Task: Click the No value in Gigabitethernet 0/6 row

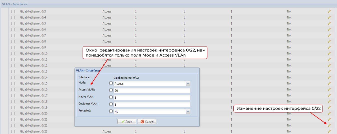Action: (289, 29)
